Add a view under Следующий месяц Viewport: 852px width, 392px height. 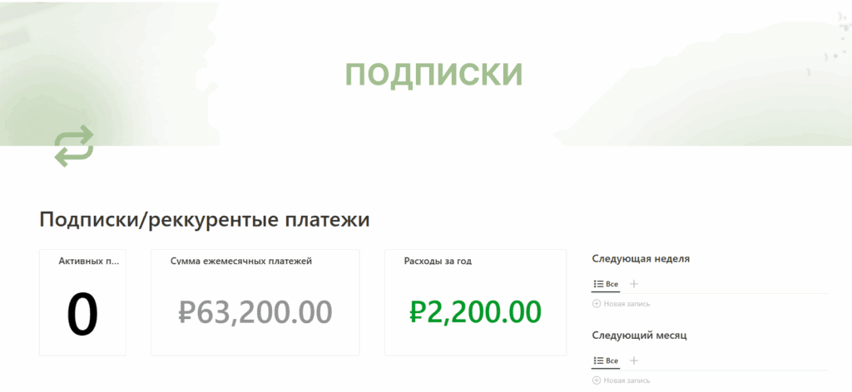coord(634,360)
